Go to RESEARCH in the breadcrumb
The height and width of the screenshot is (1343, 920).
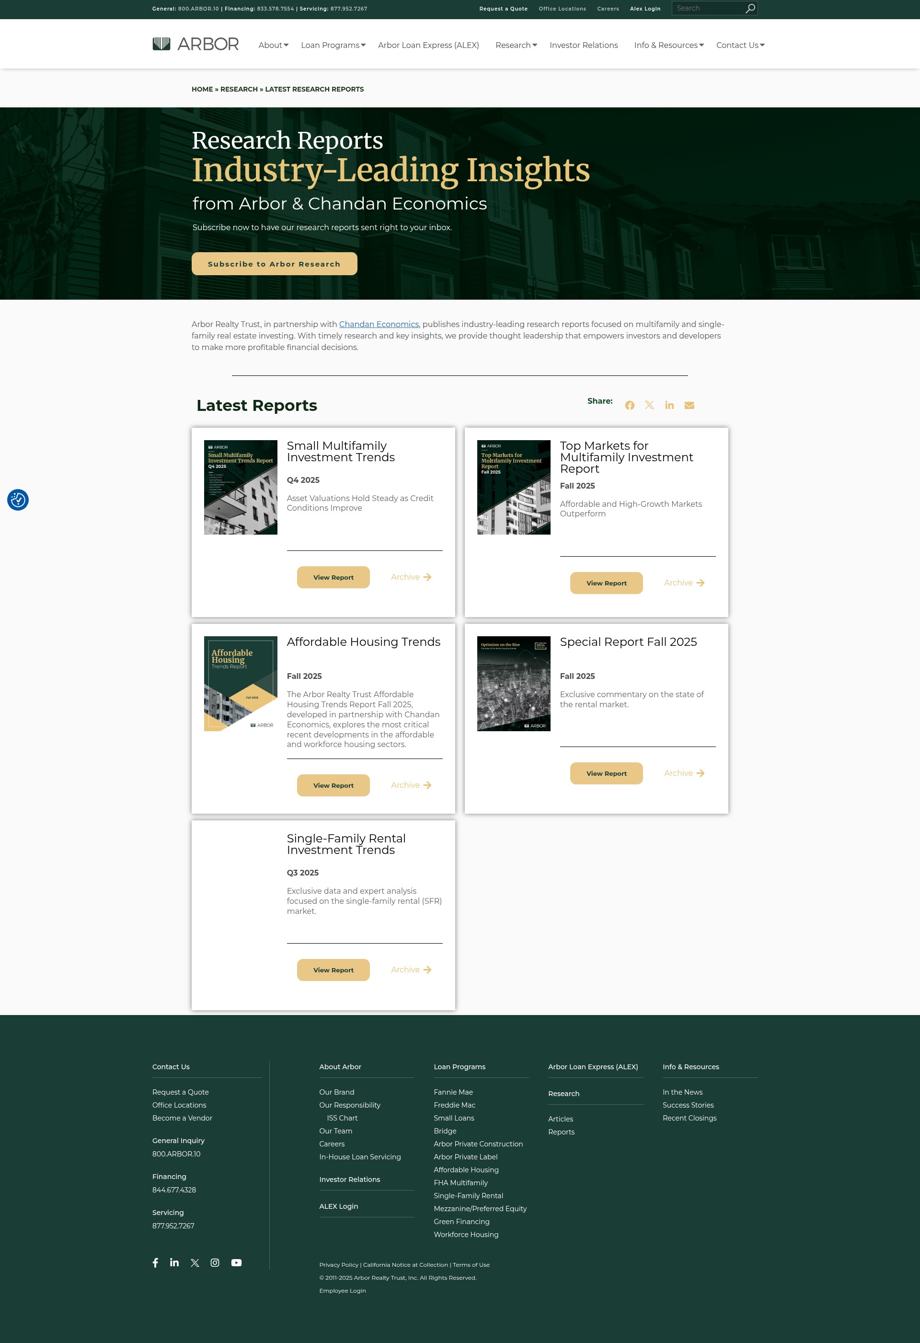coord(239,89)
